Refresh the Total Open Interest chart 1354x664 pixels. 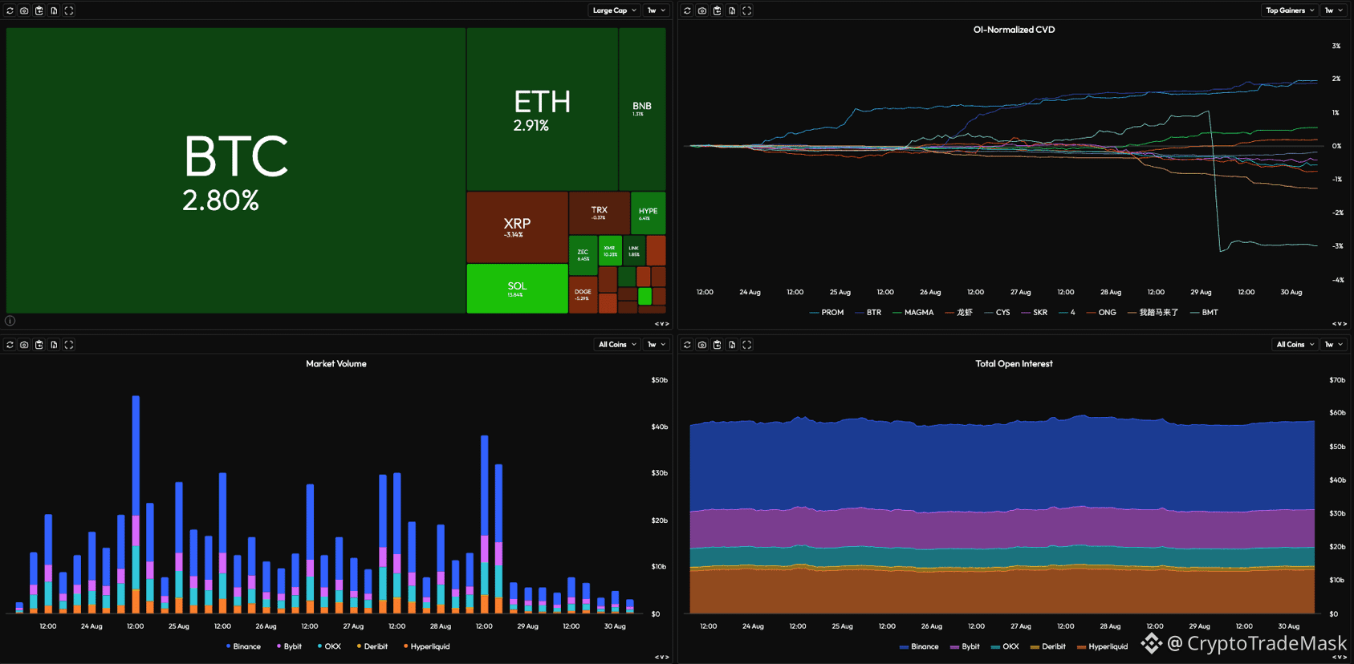point(687,345)
